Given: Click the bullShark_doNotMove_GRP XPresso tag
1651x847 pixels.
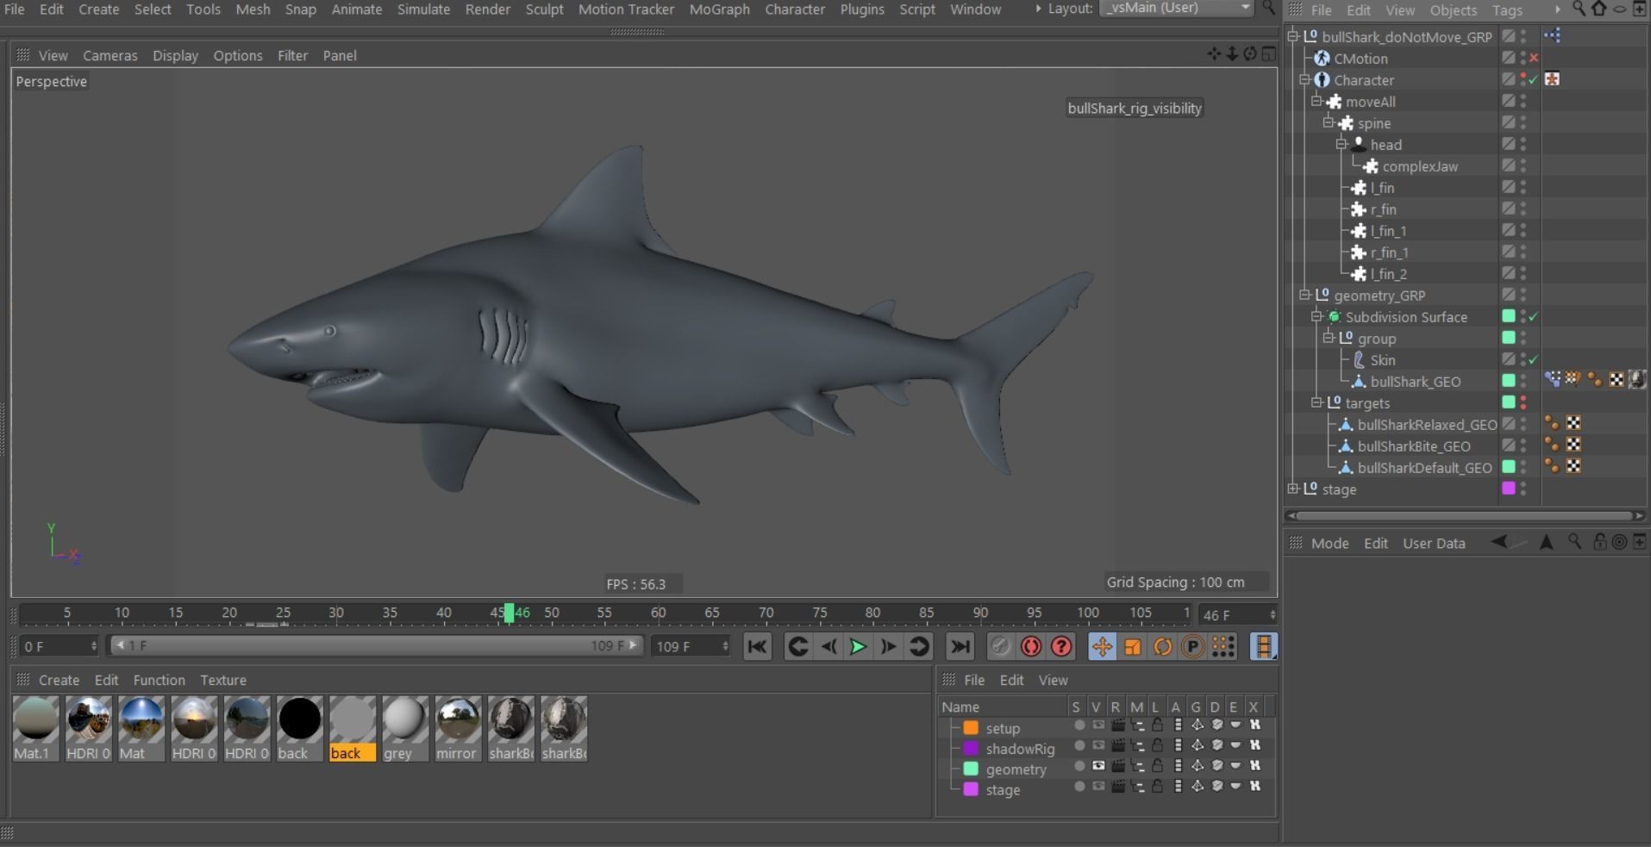Looking at the screenshot, I should point(1552,36).
